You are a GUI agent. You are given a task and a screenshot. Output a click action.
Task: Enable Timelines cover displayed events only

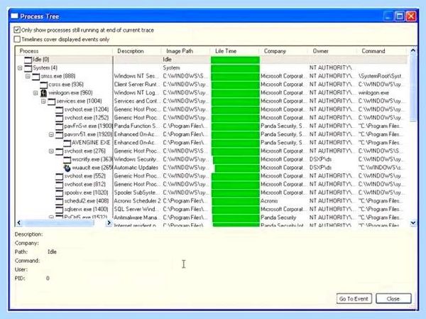coord(17,39)
